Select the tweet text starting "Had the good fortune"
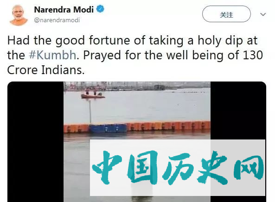The width and height of the screenshot is (275, 202). tap(135, 55)
